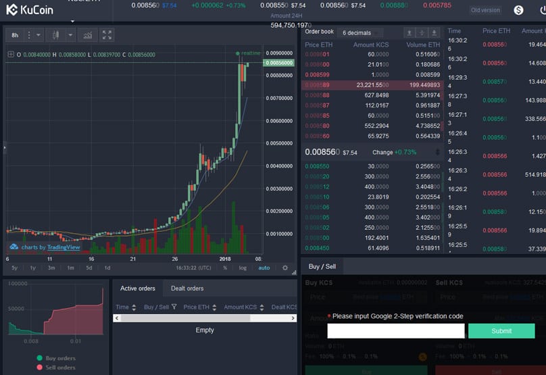Show only sell orders in order book
Viewport: 546px width, 375px height.
click(409, 32)
